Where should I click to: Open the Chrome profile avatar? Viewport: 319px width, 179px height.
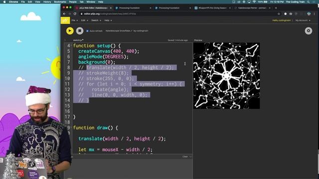click(x=309, y=14)
